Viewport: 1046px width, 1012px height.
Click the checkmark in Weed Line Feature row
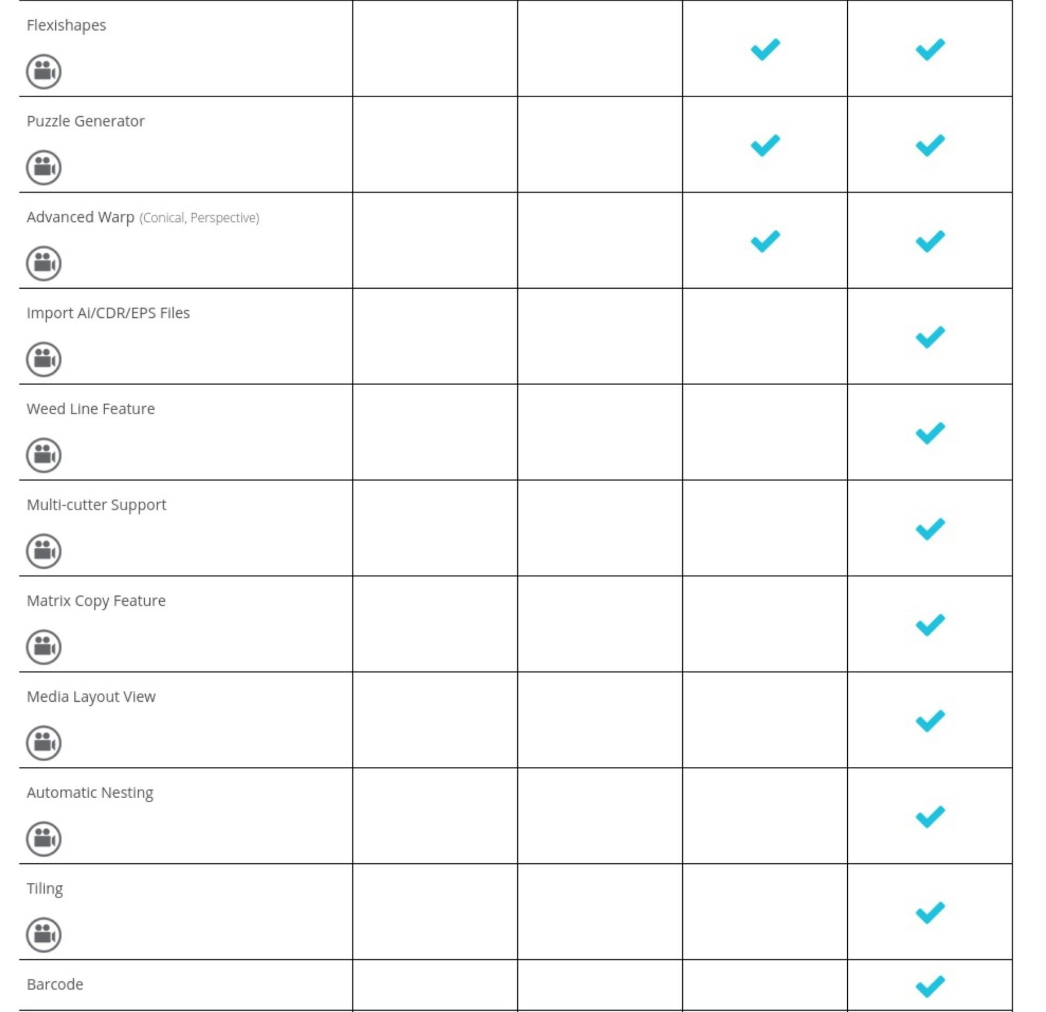pos(930,433)
